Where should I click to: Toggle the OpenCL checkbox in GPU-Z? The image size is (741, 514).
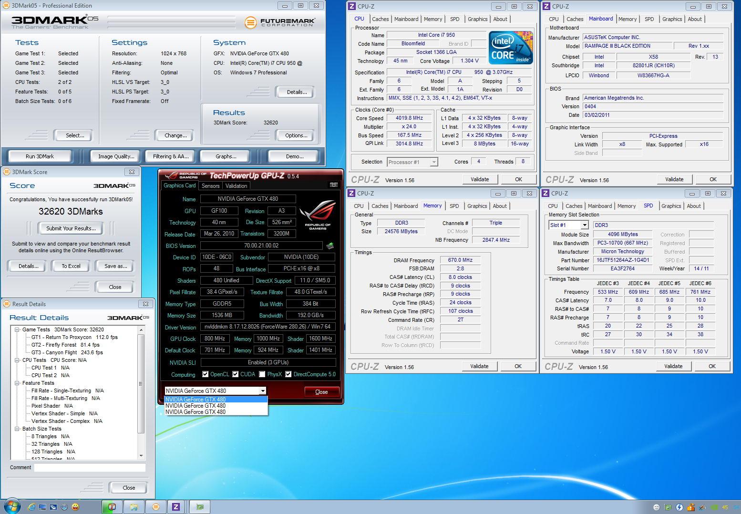(206, 374)
